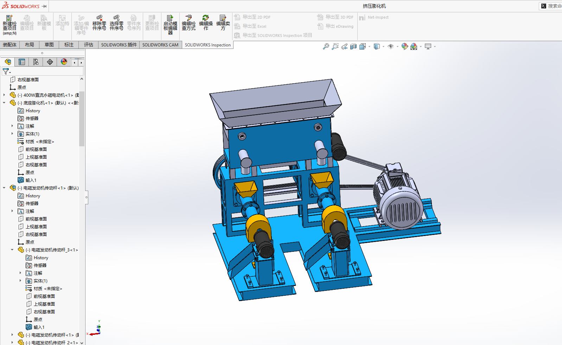The image size is (562, 345).
Task: Switch to the 评估 tab
Action: tap(89, 45)
